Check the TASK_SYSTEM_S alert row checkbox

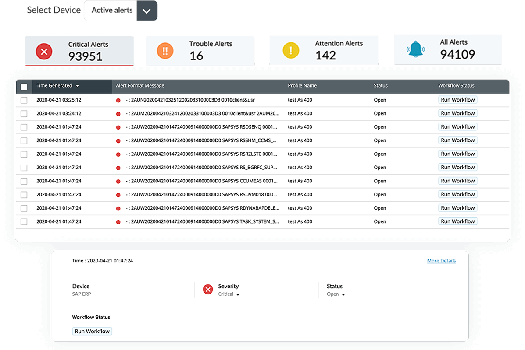pyautogui.click(x=24, y=222)
